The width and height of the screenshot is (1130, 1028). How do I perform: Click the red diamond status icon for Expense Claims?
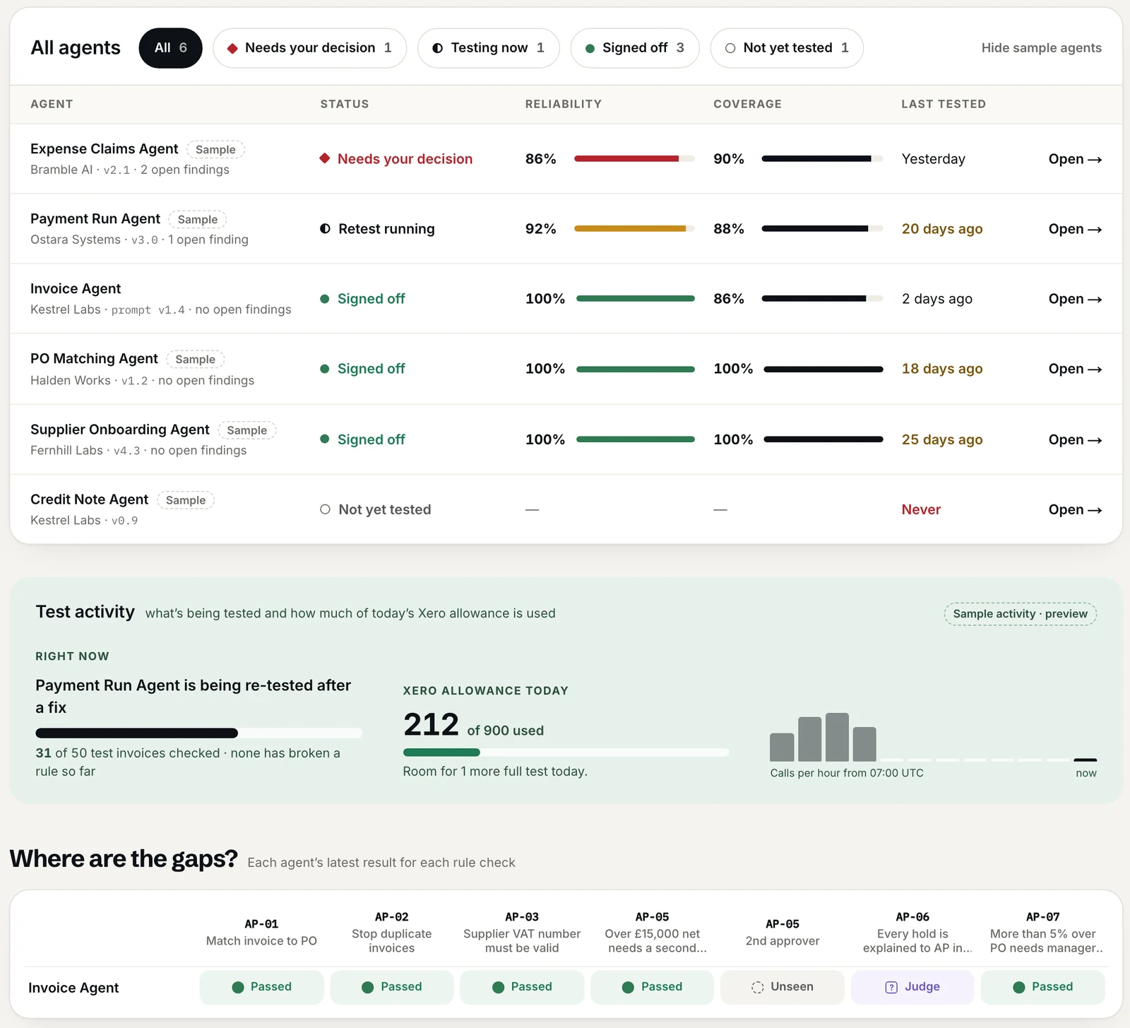(325, 158)
